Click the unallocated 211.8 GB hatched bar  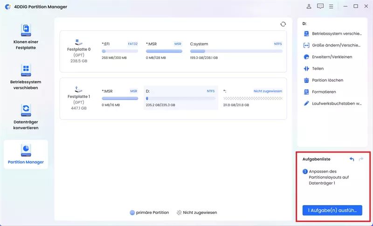[x=253, y=98]
